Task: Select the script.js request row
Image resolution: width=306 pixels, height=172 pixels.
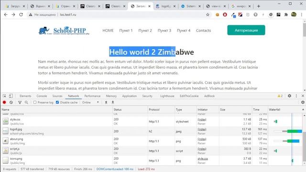Action: pyautogui.click(x=151, y=151)
